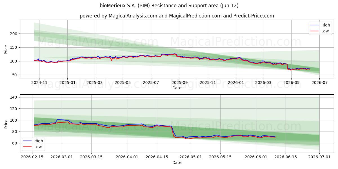Click the '2026-07-01' x-axis label on bottom chart
This screenshot has height=169, width=338.
click(319, 157)
